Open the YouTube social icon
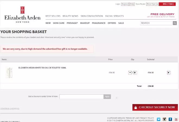This screenshot has width=179, height=122. pyautogui.click(x=176, y=119)
